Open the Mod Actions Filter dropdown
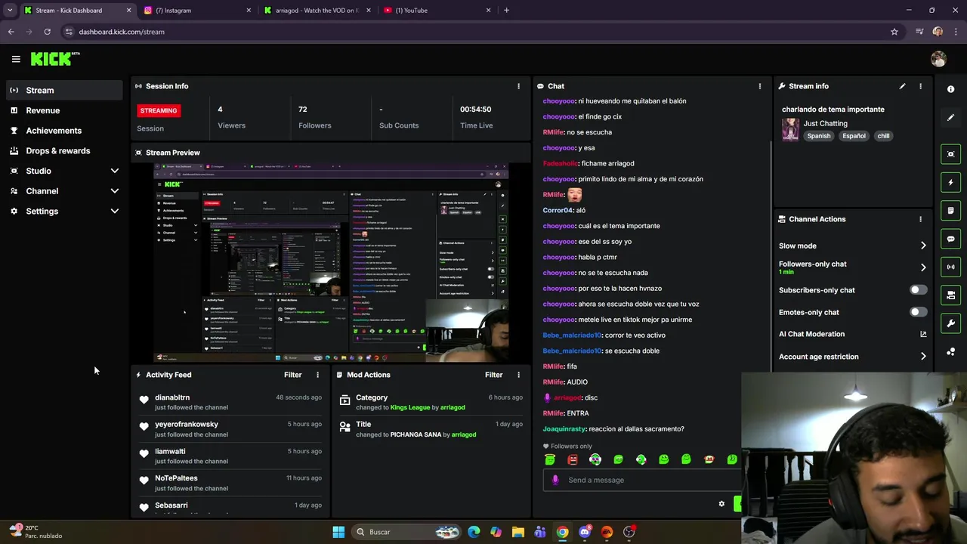Screen dimensions: 967x544 493,375
